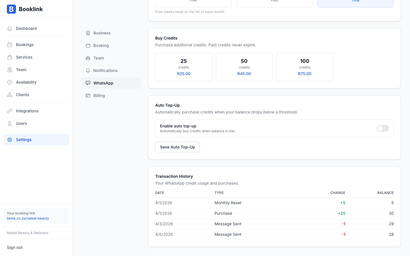Open Team settings section

pos(99,58)
